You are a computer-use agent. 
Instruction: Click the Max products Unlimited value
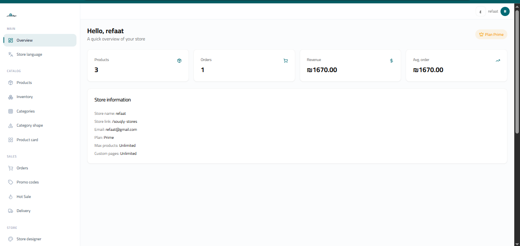pos(127,146)
